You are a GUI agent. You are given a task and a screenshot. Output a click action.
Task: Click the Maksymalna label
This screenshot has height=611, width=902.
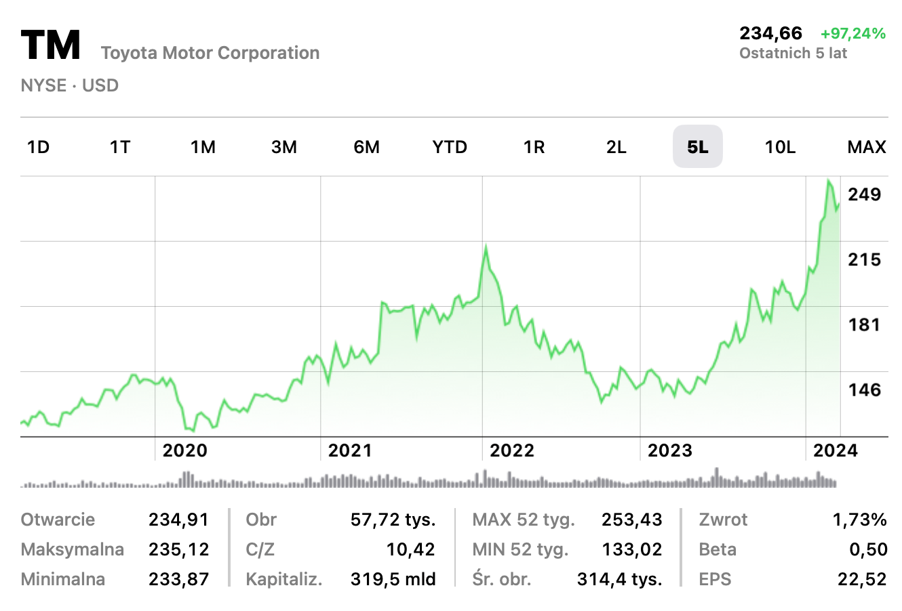pos(73,549)
